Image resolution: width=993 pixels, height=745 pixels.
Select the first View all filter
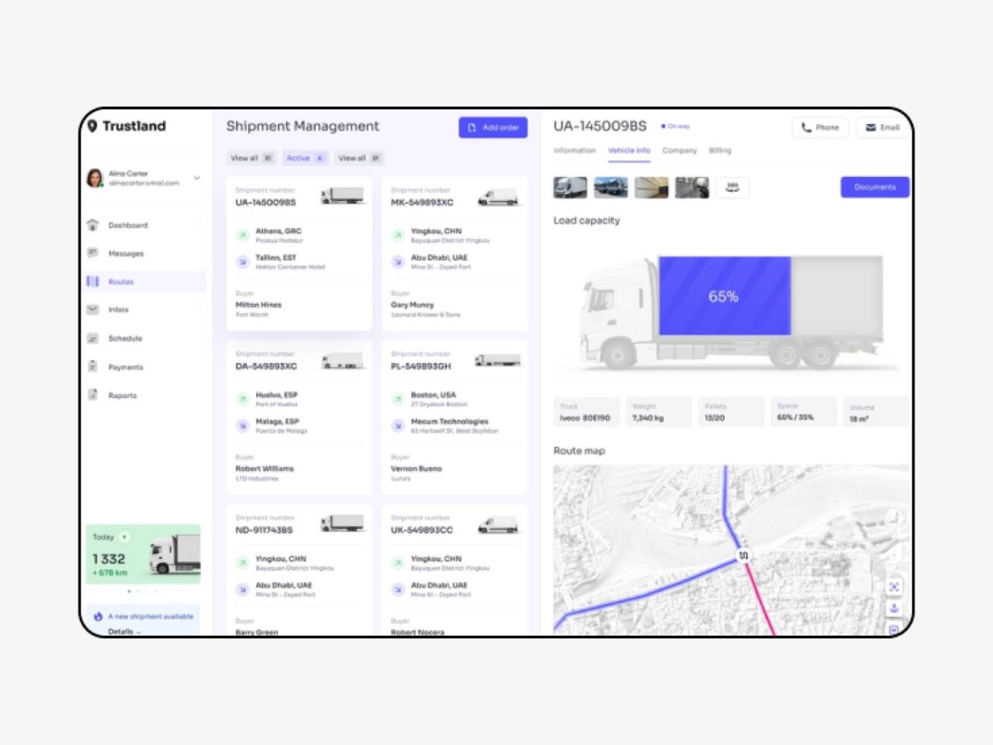251,158
